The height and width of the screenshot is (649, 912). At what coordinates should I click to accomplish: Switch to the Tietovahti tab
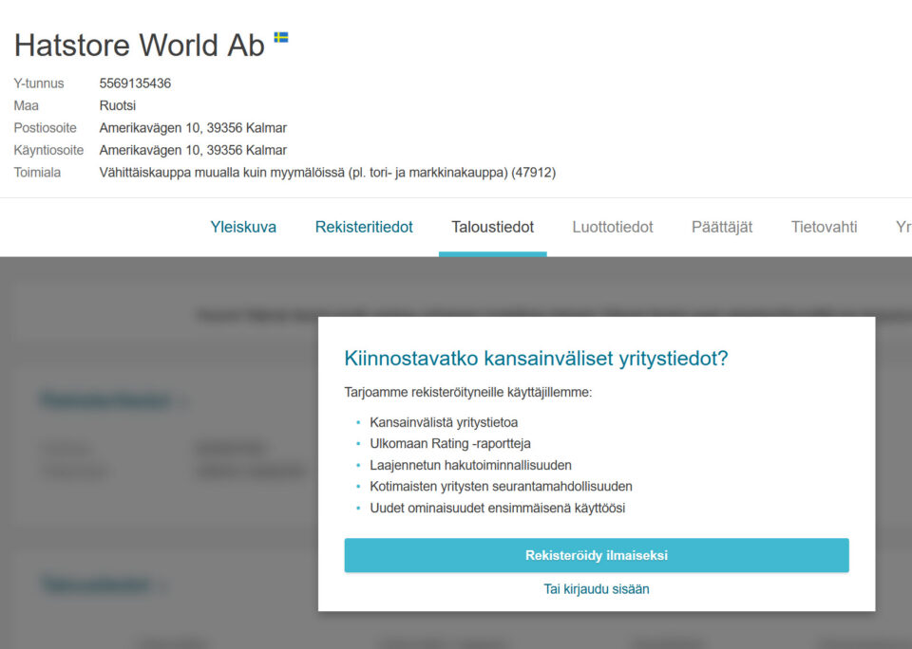point(825,227)
